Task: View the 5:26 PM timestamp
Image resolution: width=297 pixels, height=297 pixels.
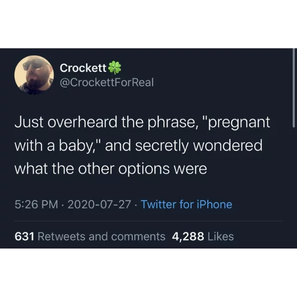Action: pyautogui.click(x=36, y=204)
